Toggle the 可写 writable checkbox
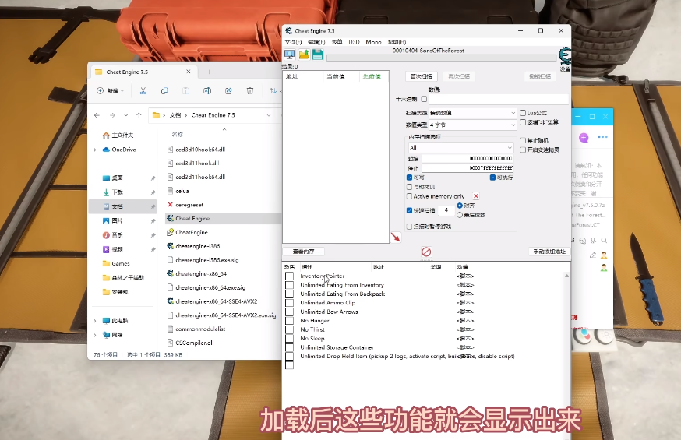The image size is (681, 440). [409, 178]
